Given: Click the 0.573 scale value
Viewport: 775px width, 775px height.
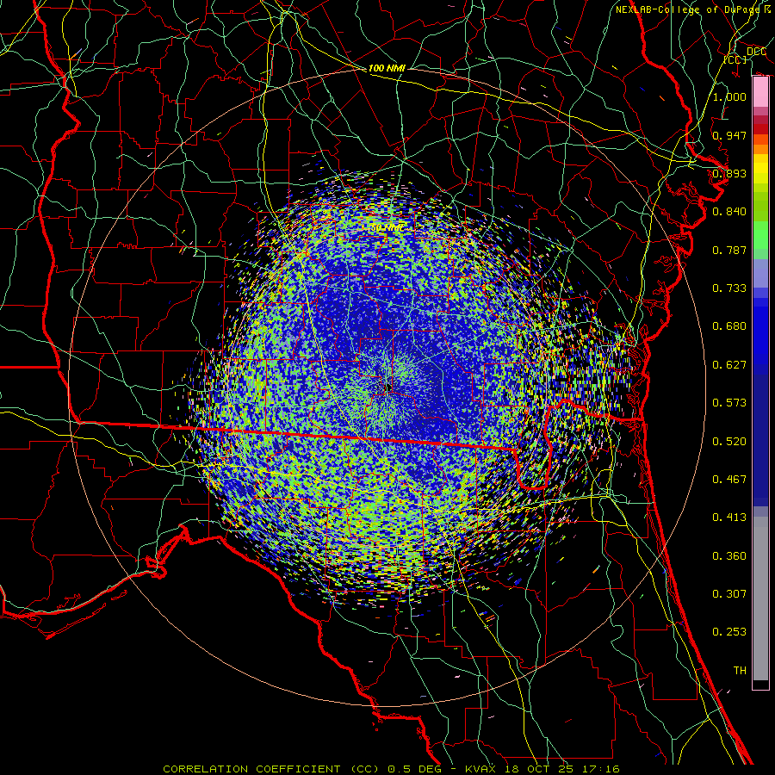Looking at the screenshot, I should pyautogui.click(x=729, y=403).
